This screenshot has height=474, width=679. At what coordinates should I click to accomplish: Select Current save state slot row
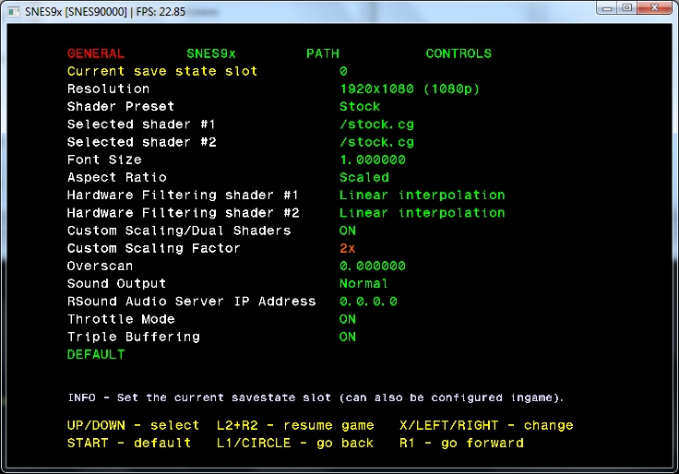[162, 71]
